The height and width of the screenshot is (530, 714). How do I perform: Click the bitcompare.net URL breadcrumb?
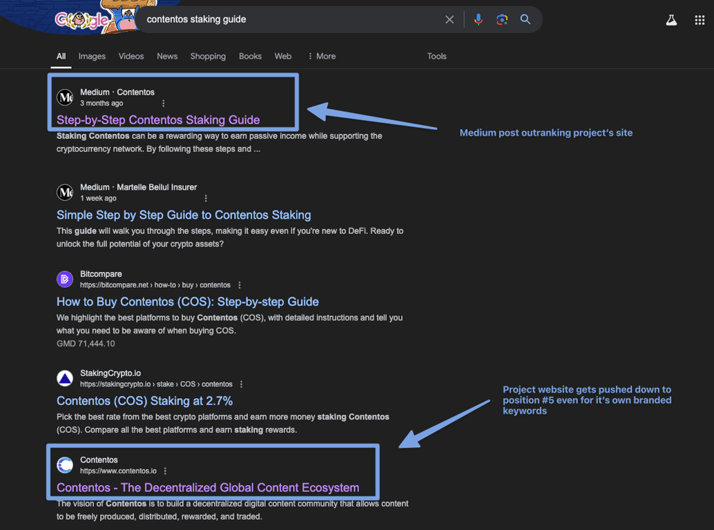(155, 285)
